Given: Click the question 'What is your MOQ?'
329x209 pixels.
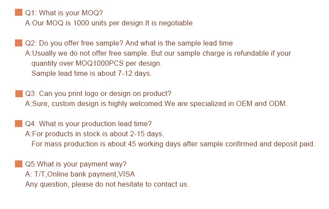Looking at the screenshot, I should click(64, 13).
